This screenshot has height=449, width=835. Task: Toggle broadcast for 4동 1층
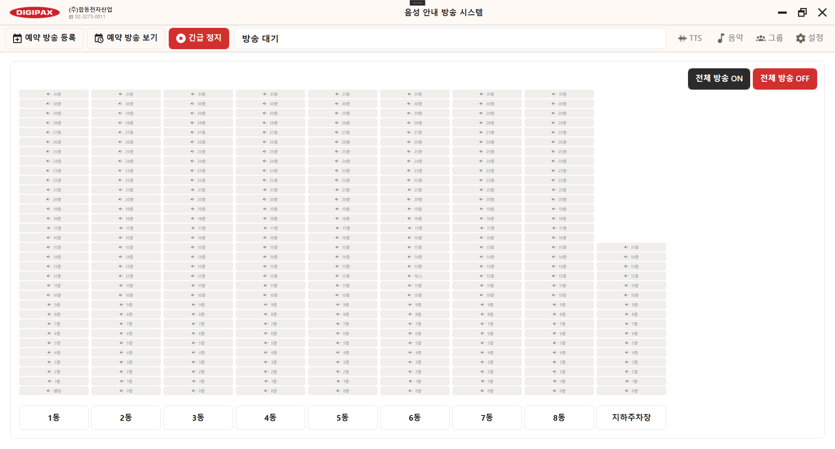click(x=271, y=381)
